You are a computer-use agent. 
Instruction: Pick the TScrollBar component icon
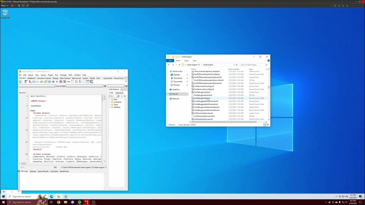[x=68, y=82]
